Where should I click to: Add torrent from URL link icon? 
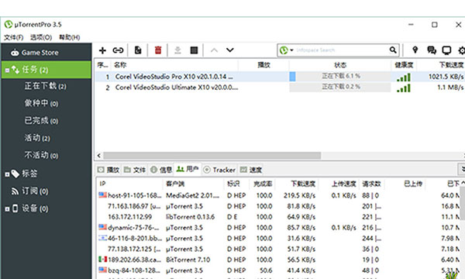coord(118,50)
